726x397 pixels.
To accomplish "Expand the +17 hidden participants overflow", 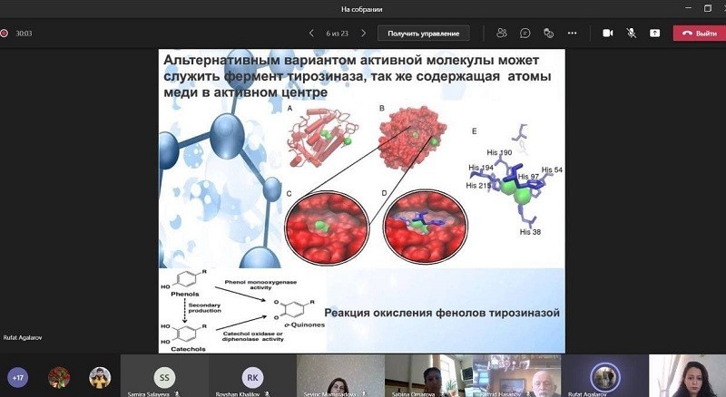I will point(18,377).
